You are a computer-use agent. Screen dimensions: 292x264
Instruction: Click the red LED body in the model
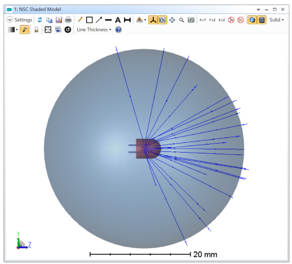click(x=148, y=149)
